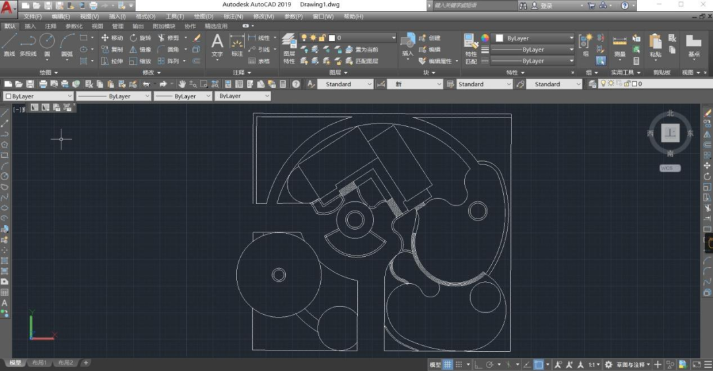This screenshot has width=713, height=371.
Task: Click the 登录 (Sign In) button
Action: click(x=541, y=5)
